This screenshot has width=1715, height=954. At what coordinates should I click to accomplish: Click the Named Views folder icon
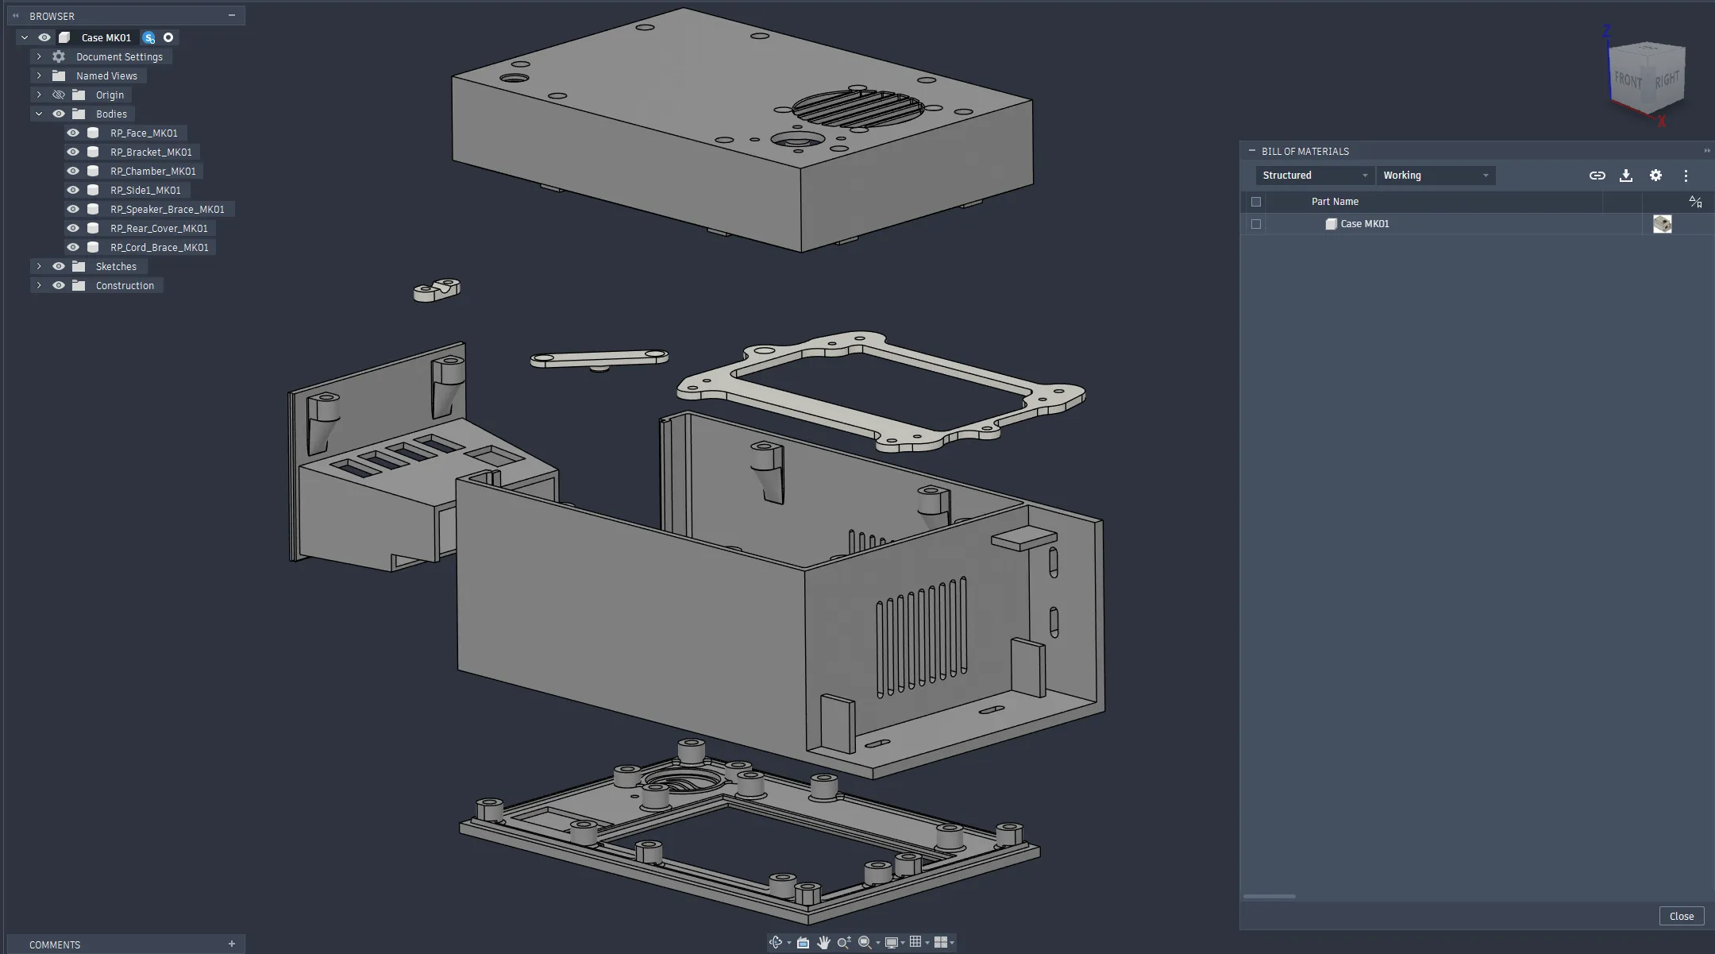click(59, 75)
